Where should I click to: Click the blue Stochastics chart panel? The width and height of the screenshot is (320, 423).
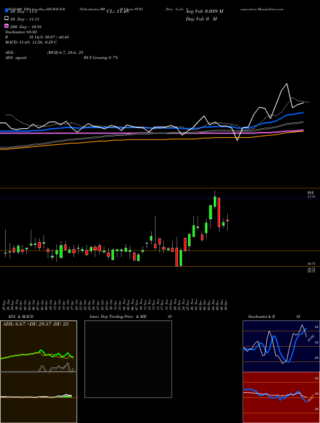click(281, 346)
